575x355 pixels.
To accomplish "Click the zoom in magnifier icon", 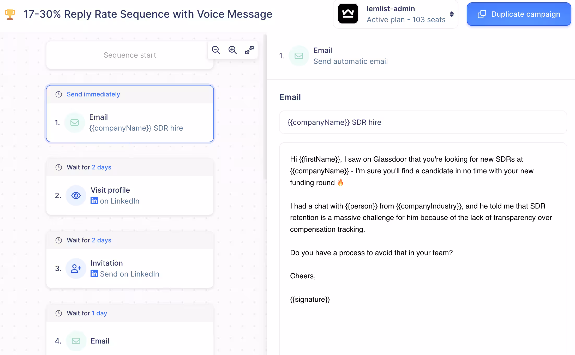I will click(232, 50).
